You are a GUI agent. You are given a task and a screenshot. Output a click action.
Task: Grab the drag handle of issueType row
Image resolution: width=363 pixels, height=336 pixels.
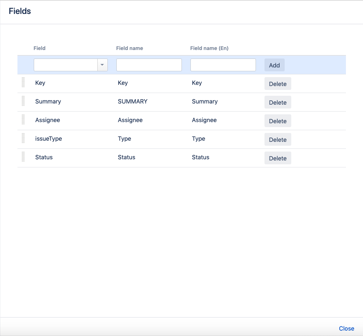pyautogui.click(x=23, y=138)
